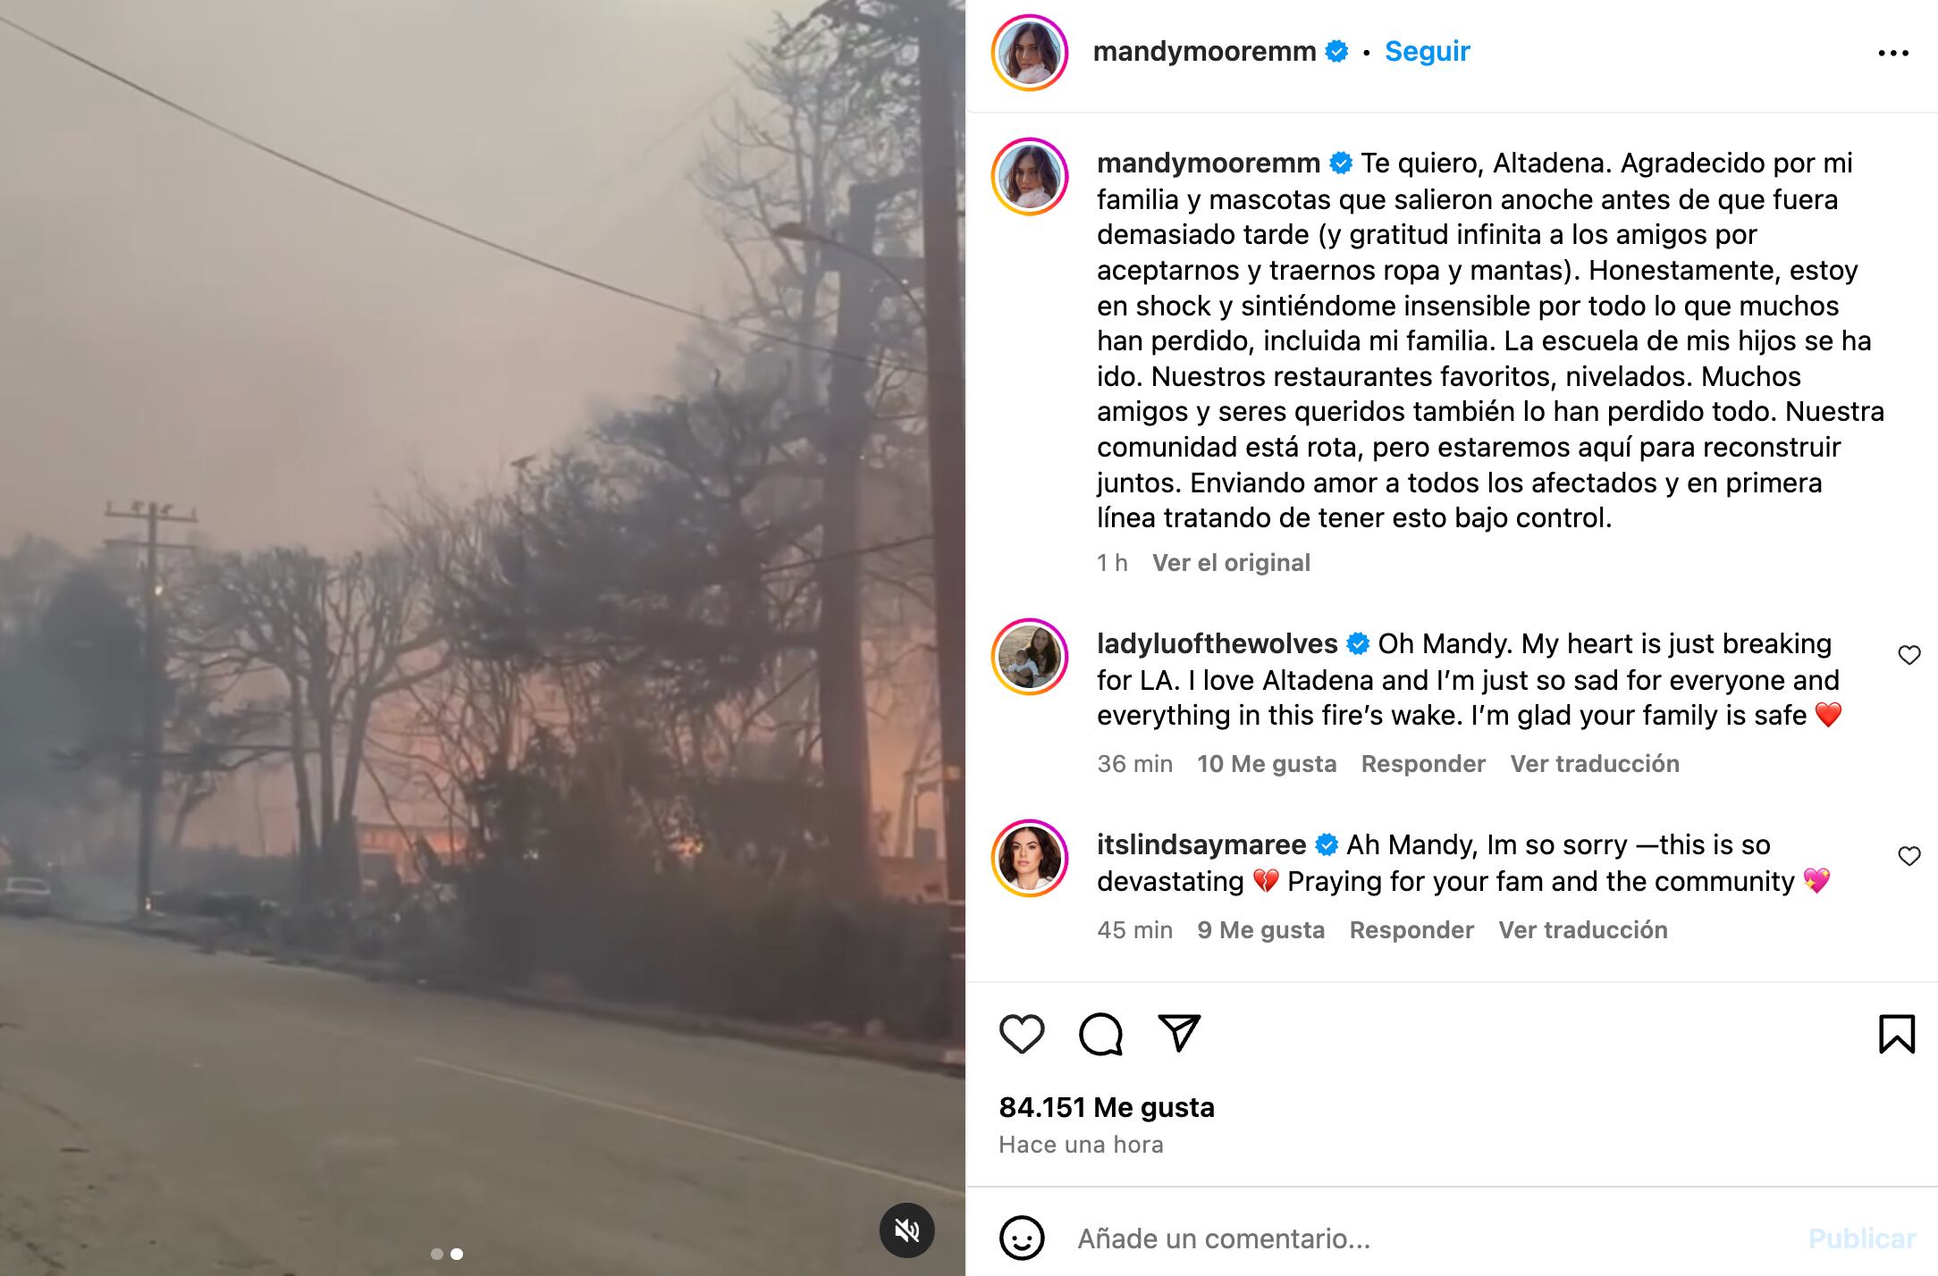Focus the add comment field
Viewport: 1938px width, 1276px height.
pyautogui.click(x=1430, y=1238)
